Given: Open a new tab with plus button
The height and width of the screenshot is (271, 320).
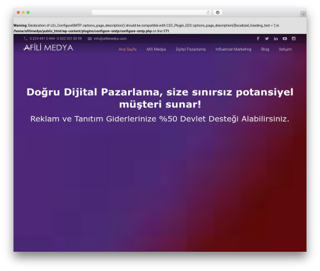Looking at the screenshot, I should click(x=303, y=14).
